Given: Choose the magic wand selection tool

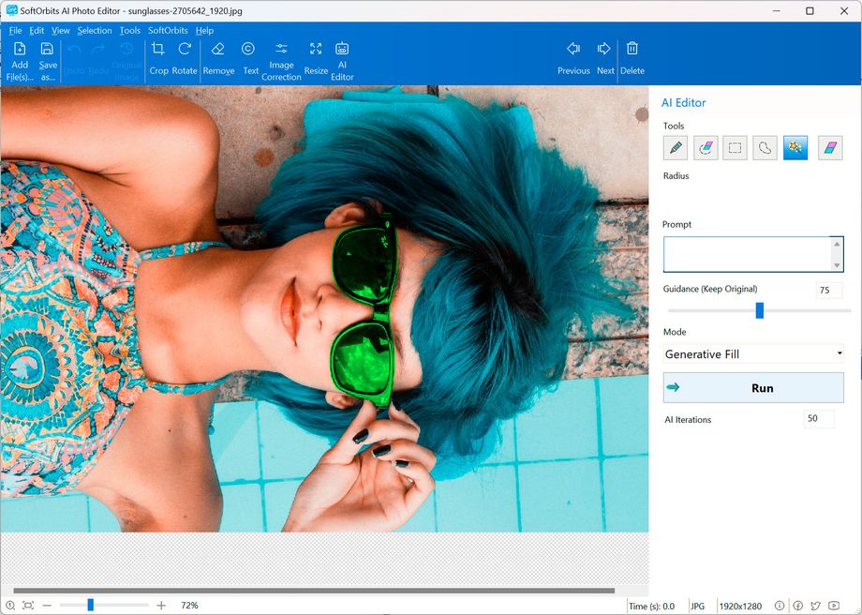Looking at the screenshot, I should 795,148.
